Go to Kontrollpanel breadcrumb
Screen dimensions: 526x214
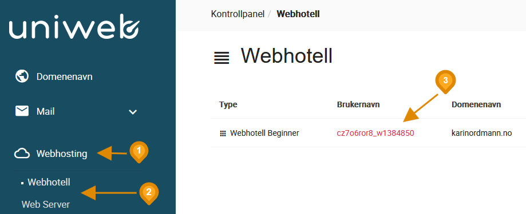(238, 14)
